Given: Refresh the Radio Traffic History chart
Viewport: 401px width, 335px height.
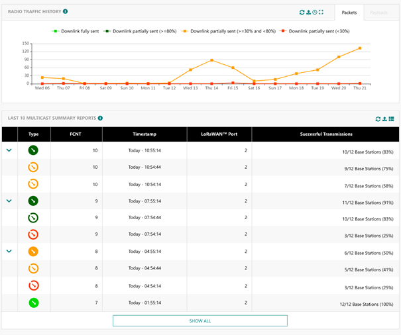Looking at the screenshot, I should pyautogui.click(x=302, y=12).
